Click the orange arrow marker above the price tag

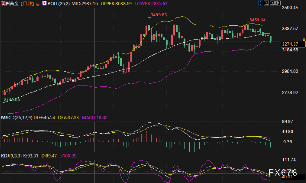coord(304,40)
